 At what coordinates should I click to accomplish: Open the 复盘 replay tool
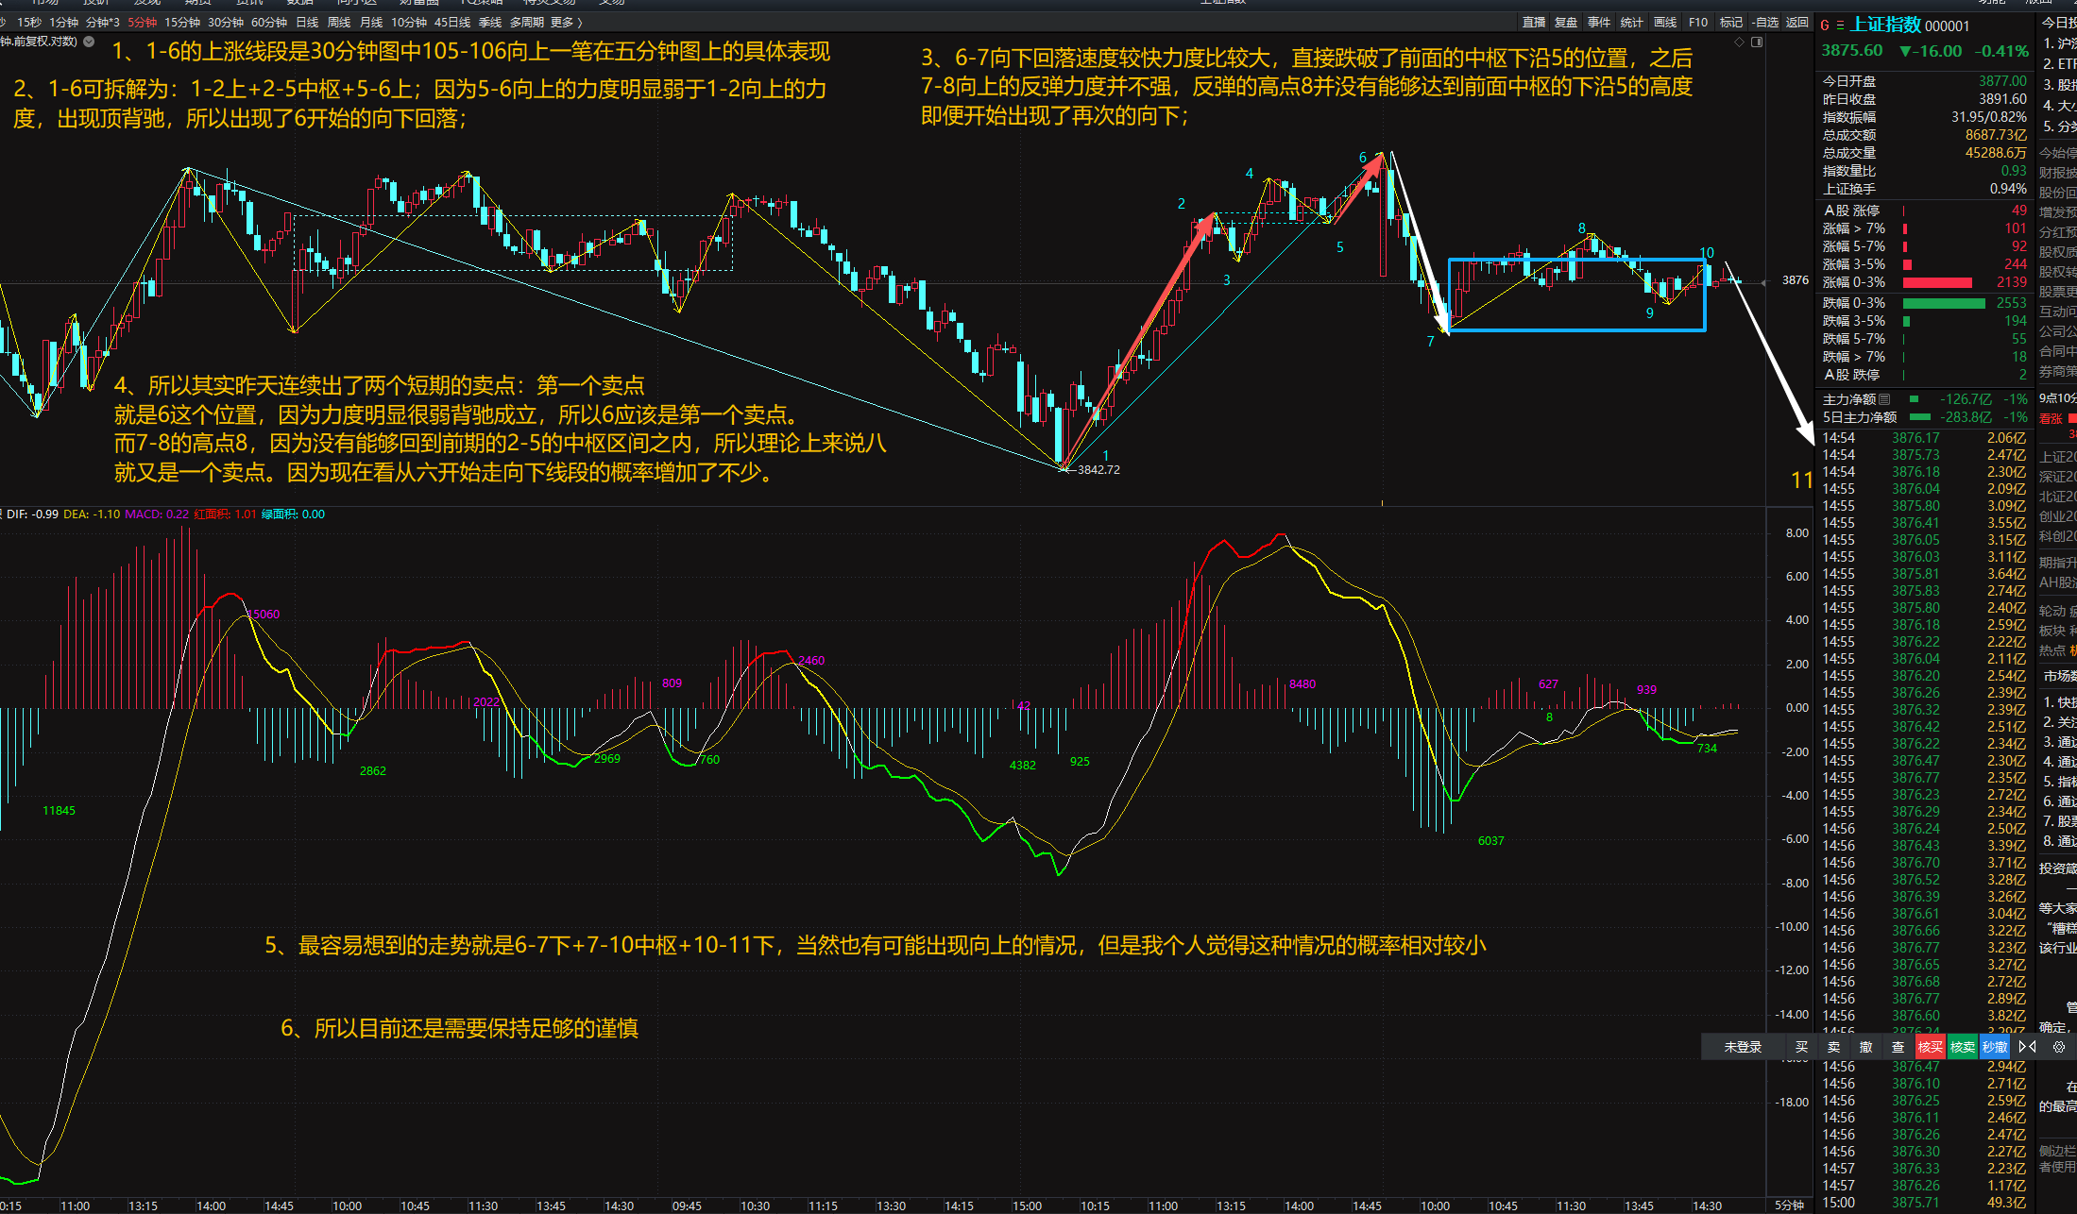point(1566,22)
